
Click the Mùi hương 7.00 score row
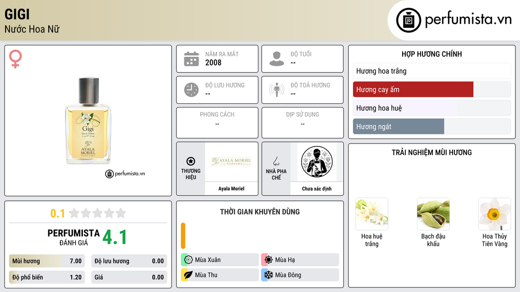[47, 261]
